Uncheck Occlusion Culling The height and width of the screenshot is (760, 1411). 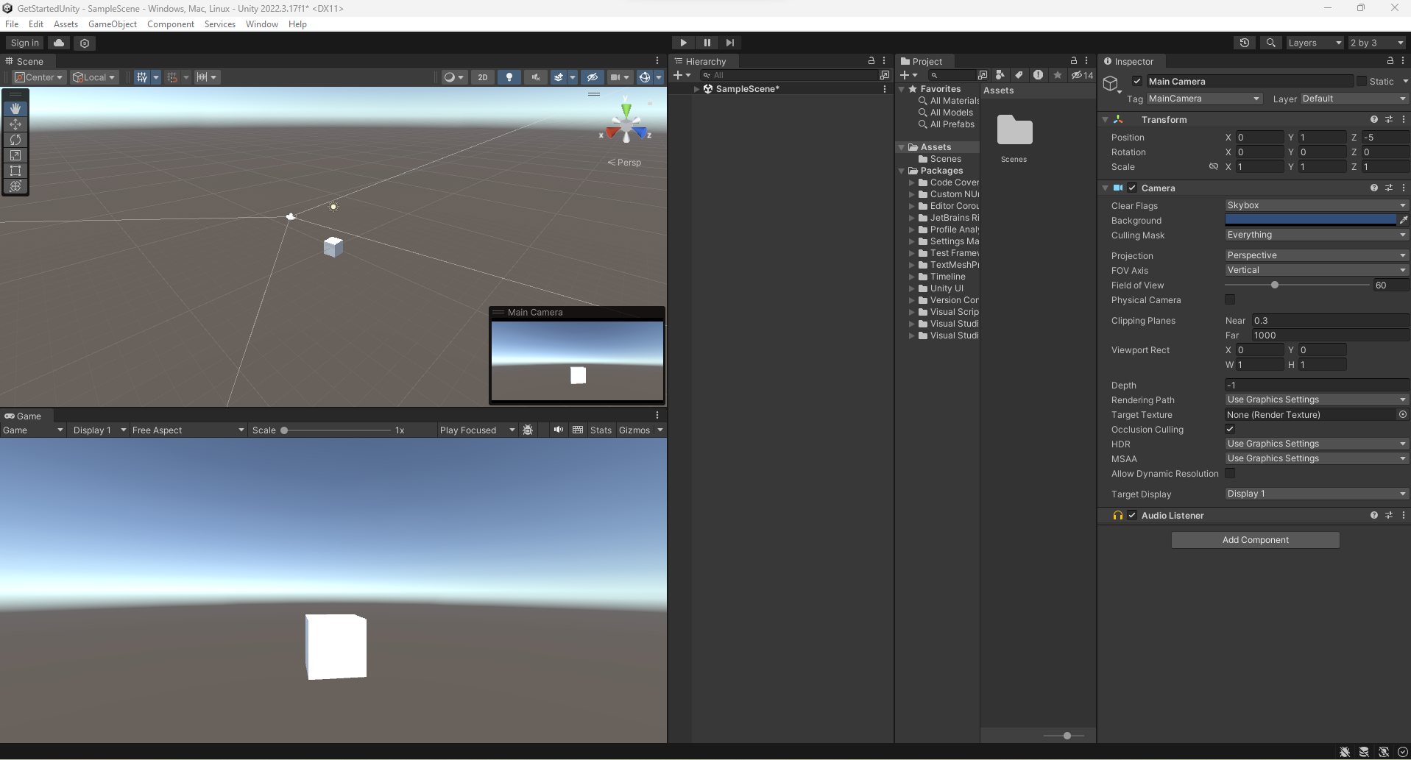(1230, 429)
